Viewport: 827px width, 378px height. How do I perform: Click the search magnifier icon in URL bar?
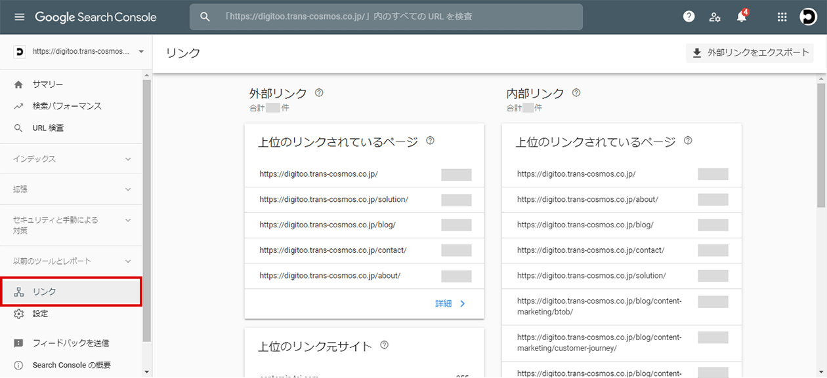205,17
